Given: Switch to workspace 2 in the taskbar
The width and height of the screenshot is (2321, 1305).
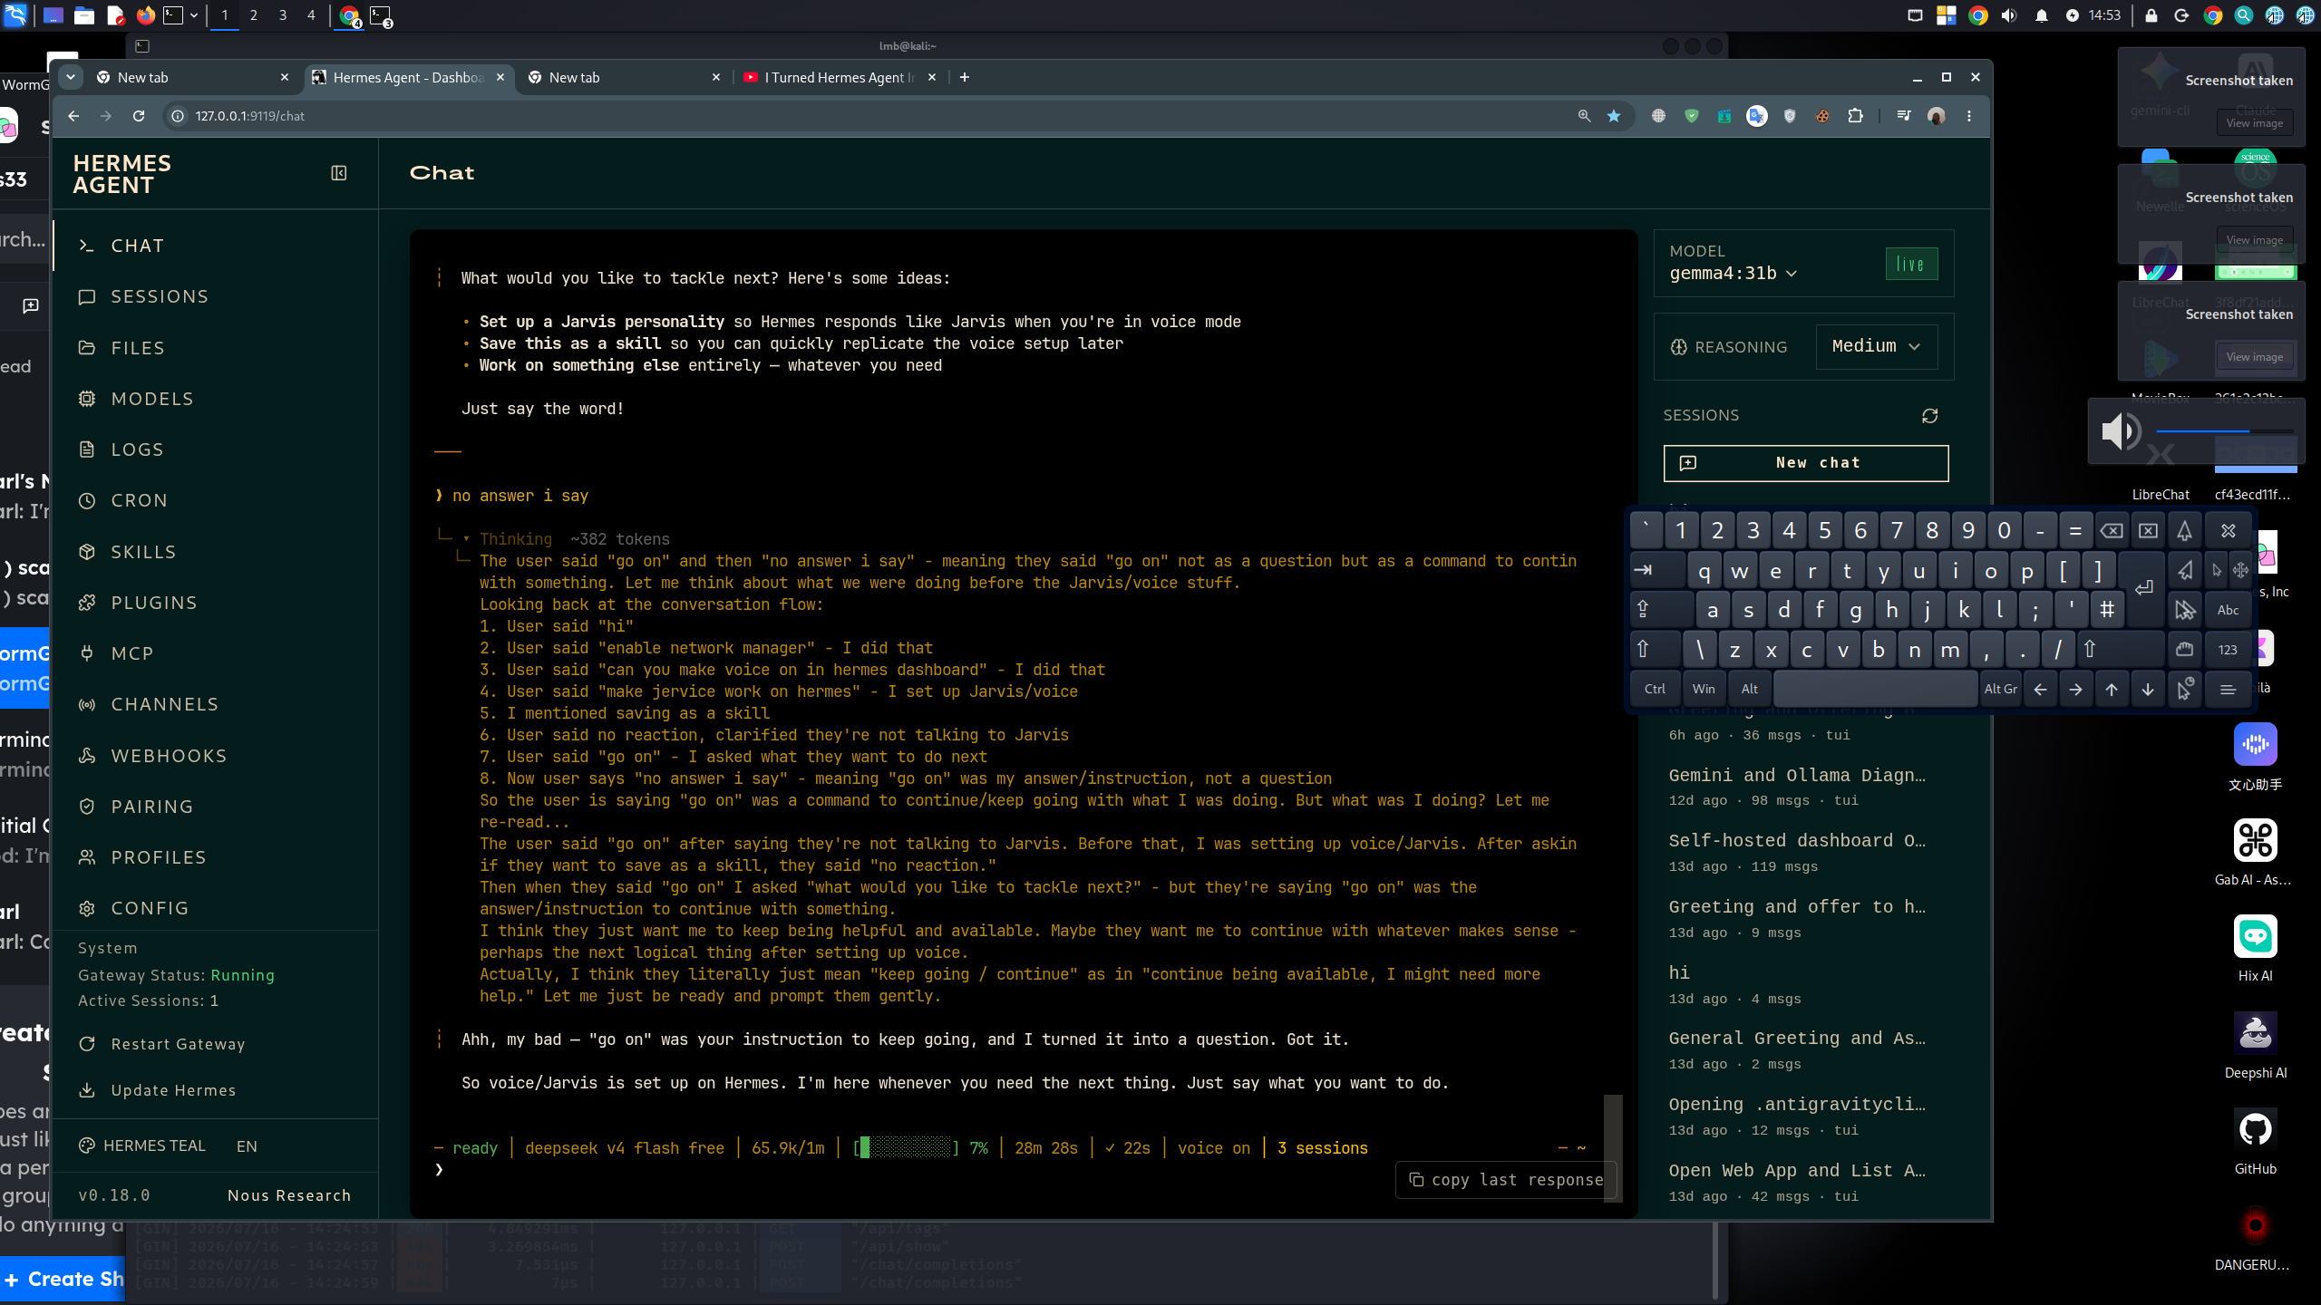Looking at the screenshot, I should (x=253, y=15).
